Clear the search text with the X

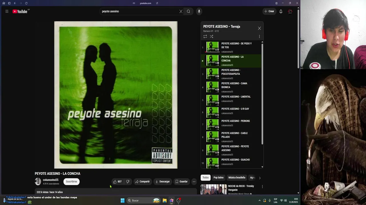[181, 11]
